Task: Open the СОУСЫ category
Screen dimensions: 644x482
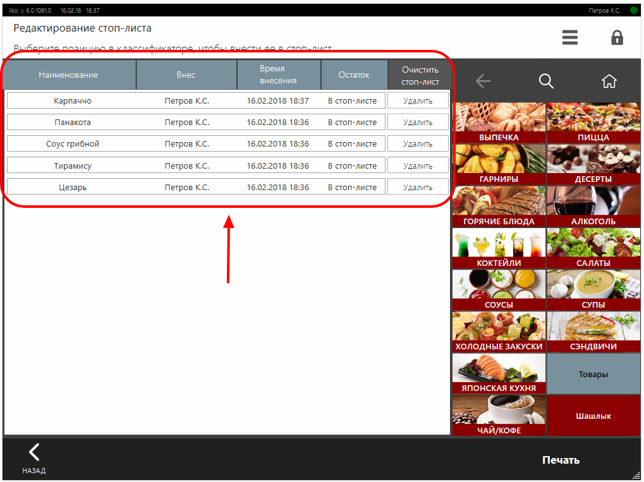Action: pos(499,289)
